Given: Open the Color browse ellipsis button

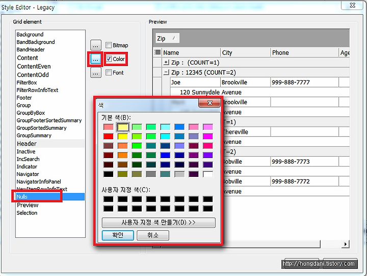Looking at the screenshot, I should point(95,59).
